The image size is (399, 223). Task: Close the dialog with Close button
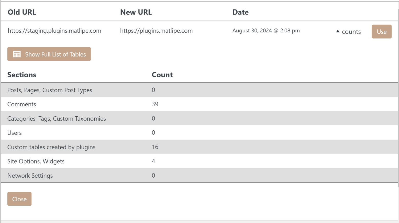click(19, 199)
